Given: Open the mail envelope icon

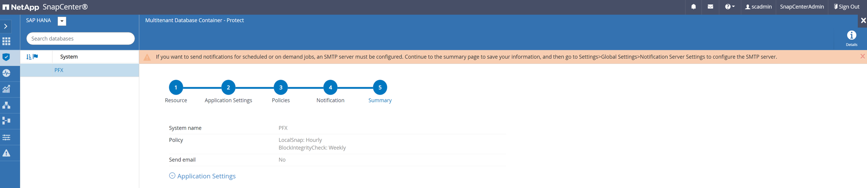Looking at the screenshot, I should pyautogui.click(x=710, y=7).
